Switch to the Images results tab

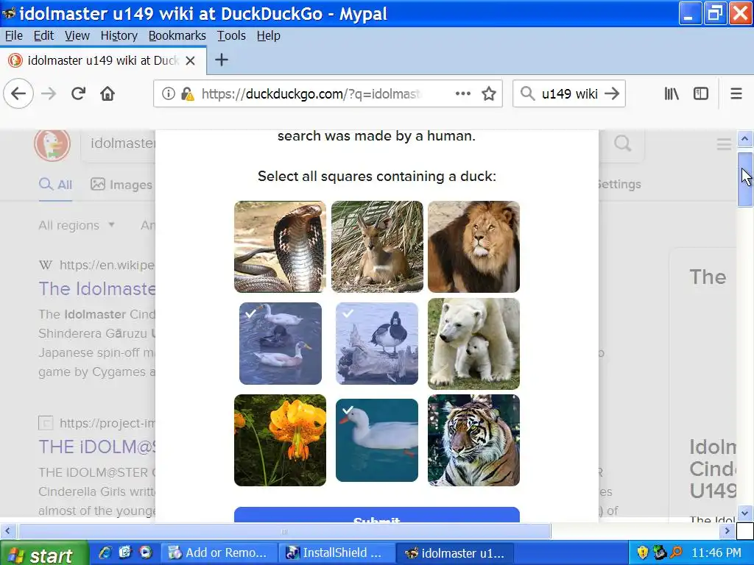tap(122, 185)
